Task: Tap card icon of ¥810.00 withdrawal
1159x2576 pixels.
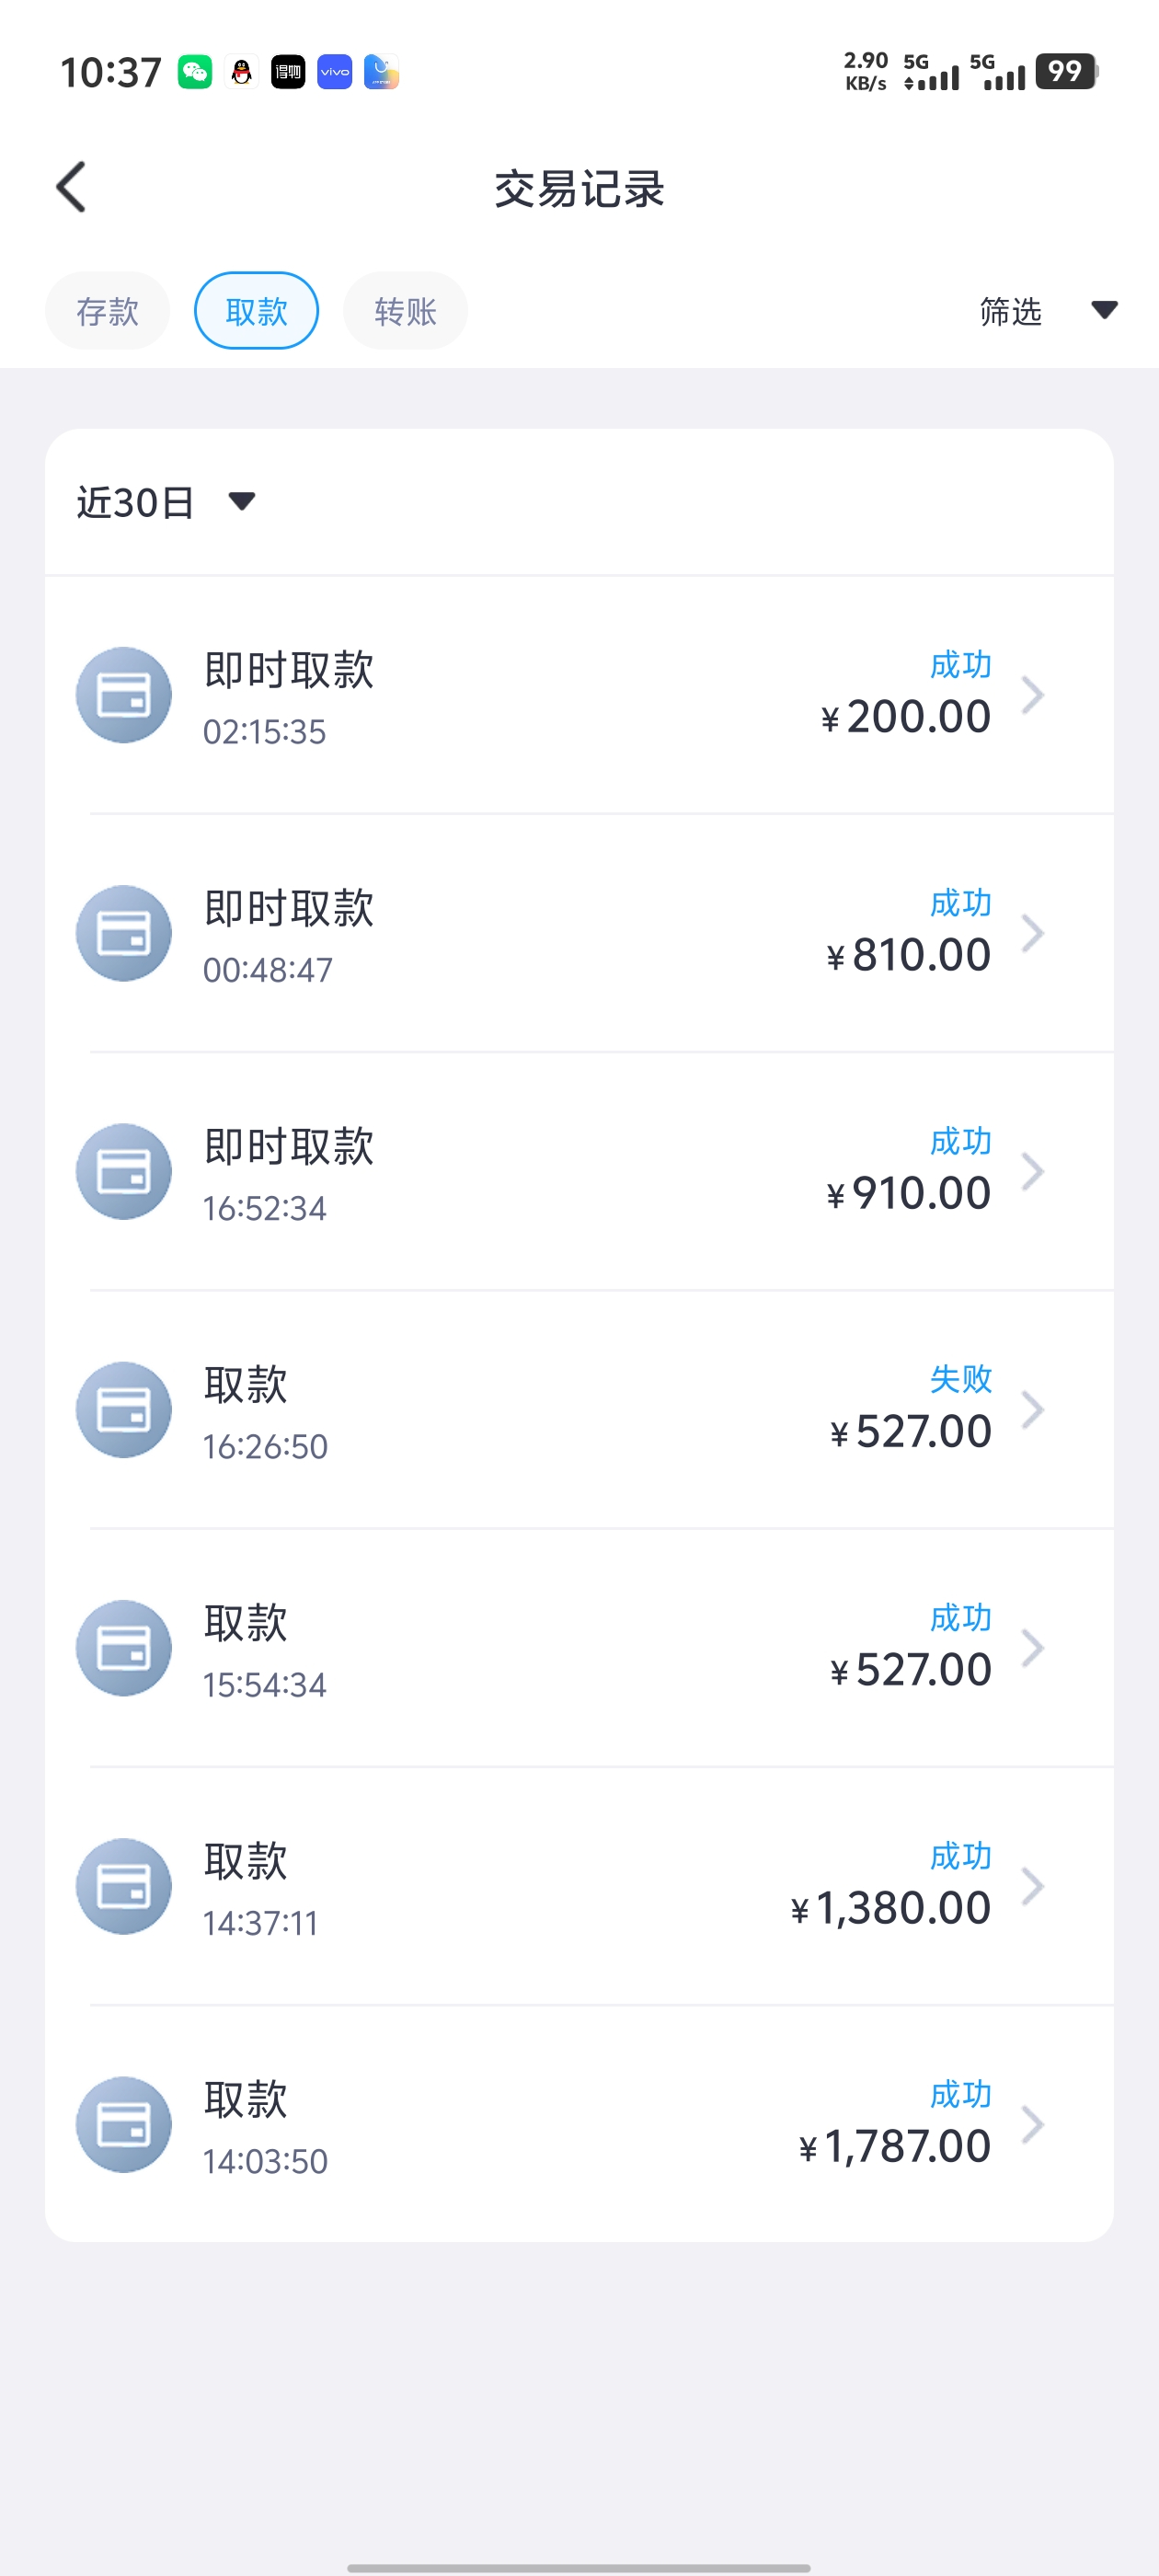Action: click(x=124, y=933)
